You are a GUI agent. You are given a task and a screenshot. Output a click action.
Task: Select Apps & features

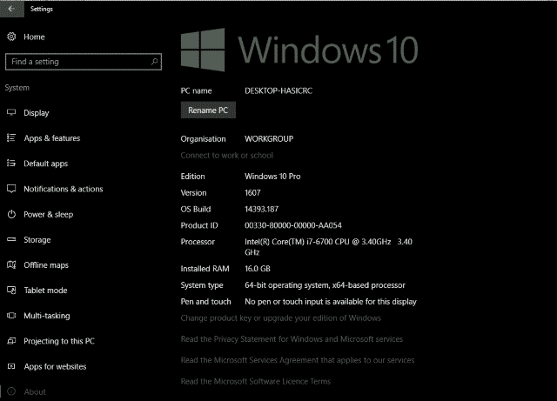[x=52, y=138]
